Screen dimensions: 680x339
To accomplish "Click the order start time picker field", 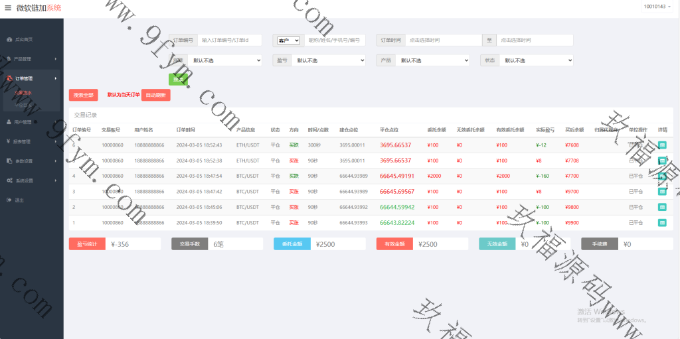I will pos(443,40).
